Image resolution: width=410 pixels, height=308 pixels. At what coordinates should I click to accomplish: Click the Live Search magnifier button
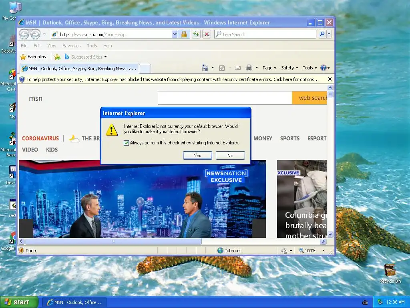click(x=322, y=34)
